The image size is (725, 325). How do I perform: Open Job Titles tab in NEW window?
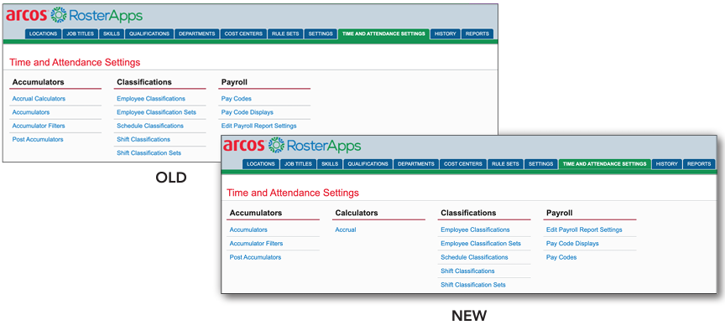click(x=298, y=164)
